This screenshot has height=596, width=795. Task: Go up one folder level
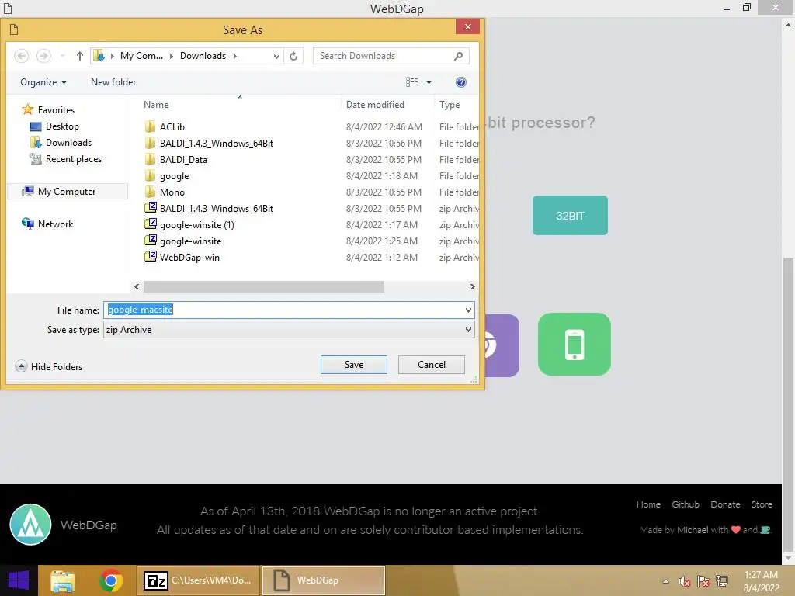pos(80,56)
